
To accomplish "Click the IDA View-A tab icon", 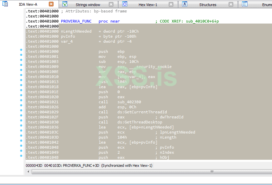I will (x=5, y=4).
